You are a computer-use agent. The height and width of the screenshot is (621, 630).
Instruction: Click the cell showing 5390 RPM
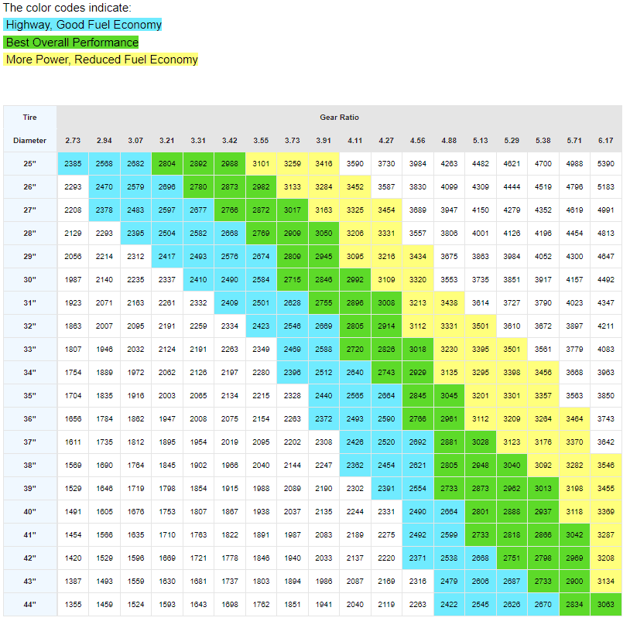point(606,164)
